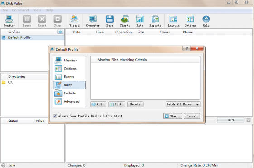
Task: Click the Save toolbar icon
Action: tap(110, 21)
